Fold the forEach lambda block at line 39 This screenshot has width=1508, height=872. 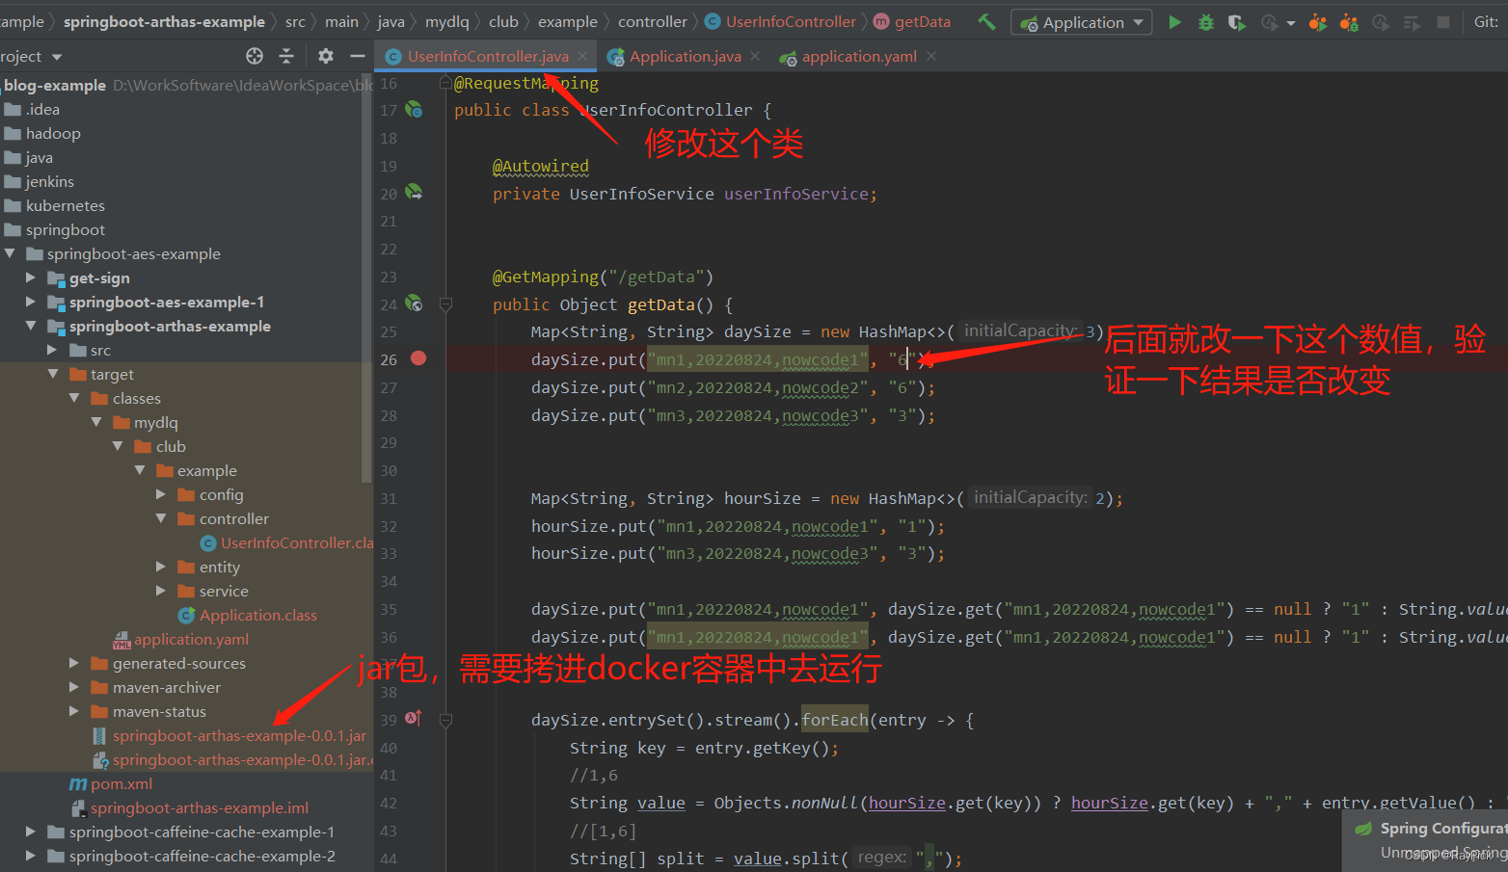tap(445, 720)
